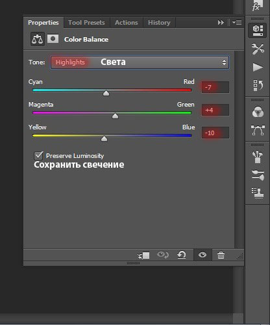Click the Color Balance title text
Image resolution: width=270 pixels, height=325 pixels.
(86, 40)
